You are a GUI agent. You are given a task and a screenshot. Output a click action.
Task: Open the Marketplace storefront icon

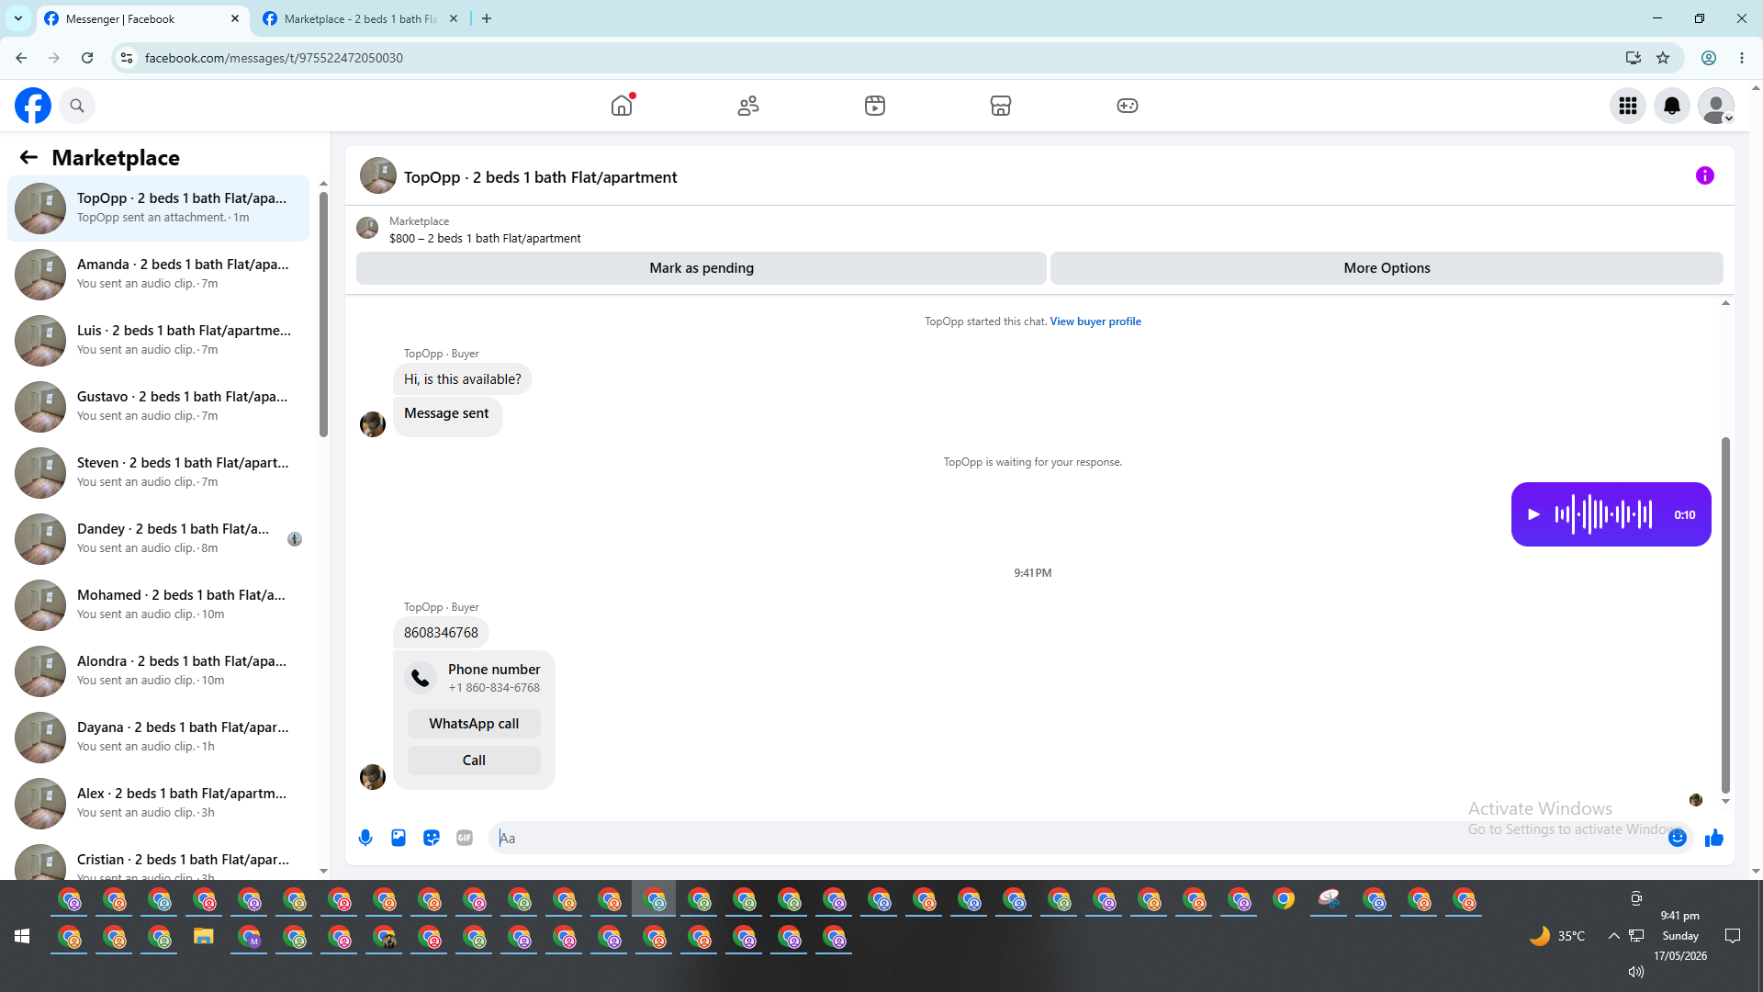(x=1001, y=106)
